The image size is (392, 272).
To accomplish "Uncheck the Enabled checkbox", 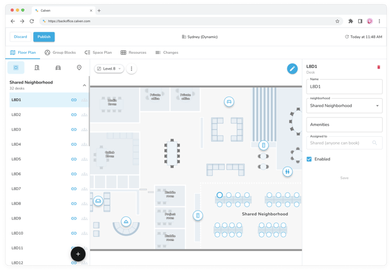I will pos(310,159).
